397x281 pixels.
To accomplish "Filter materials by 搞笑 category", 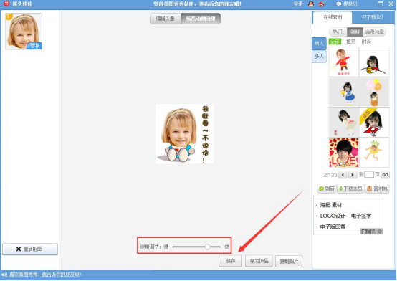I will [x=350, y=42].
